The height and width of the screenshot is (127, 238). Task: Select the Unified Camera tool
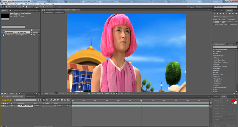(x=17, y=7)
